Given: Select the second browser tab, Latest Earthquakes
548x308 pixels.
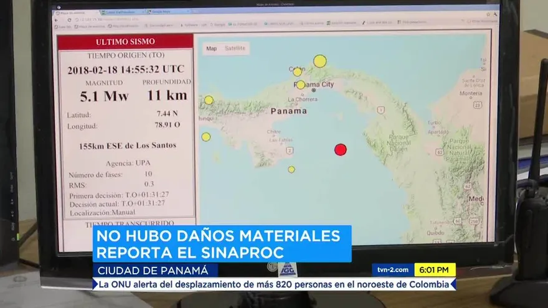Looking at the screenshot, I should [x=121, y=12].
